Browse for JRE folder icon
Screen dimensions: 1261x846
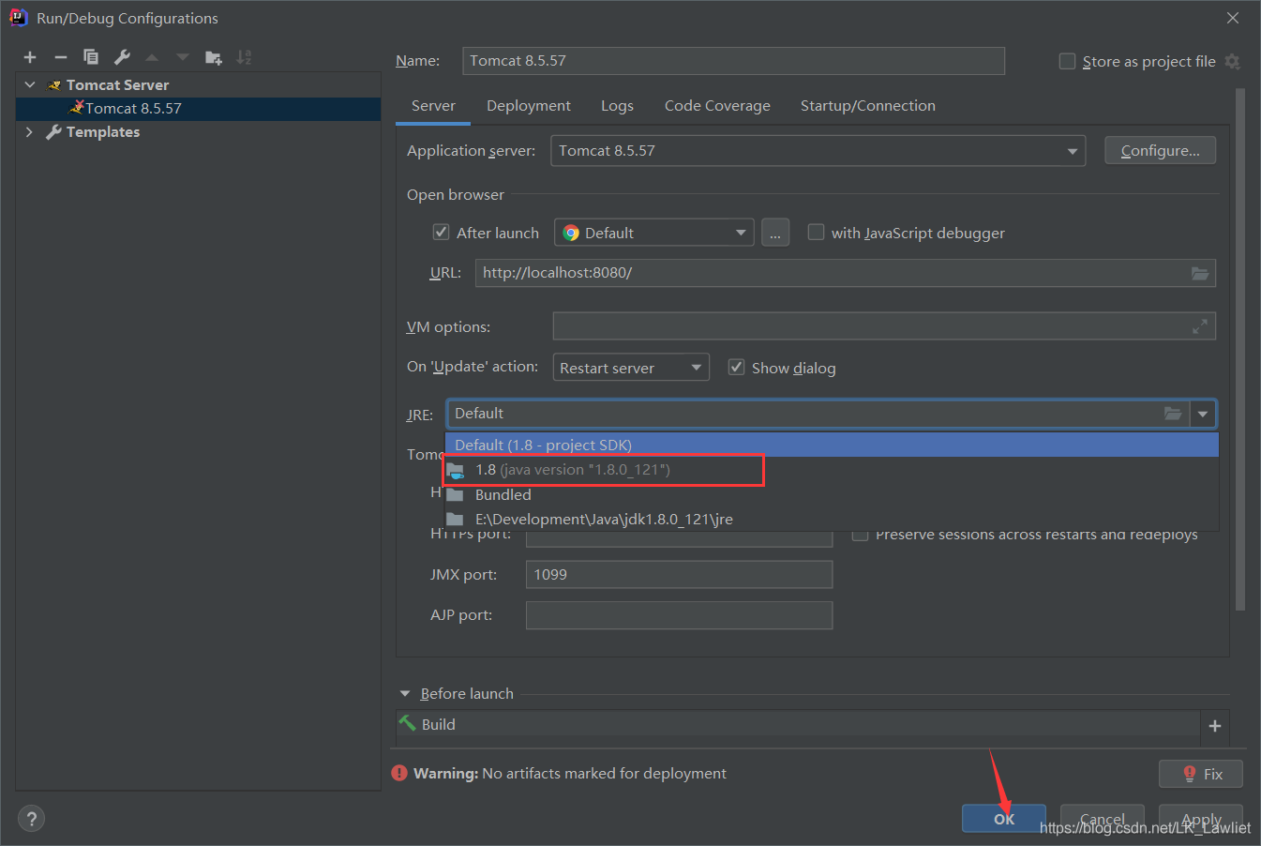tap(1173, 414)
